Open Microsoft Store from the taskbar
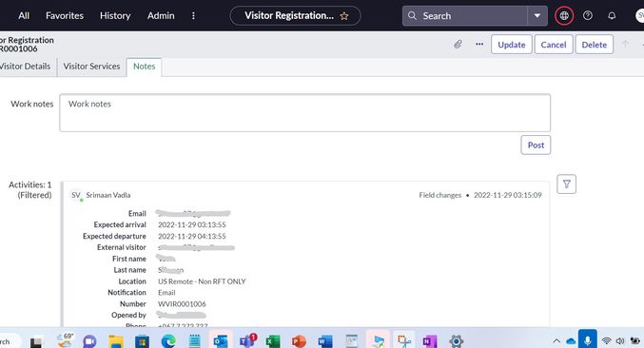The width and height of the screenshot is (644, 348). [x=142, y=341]
